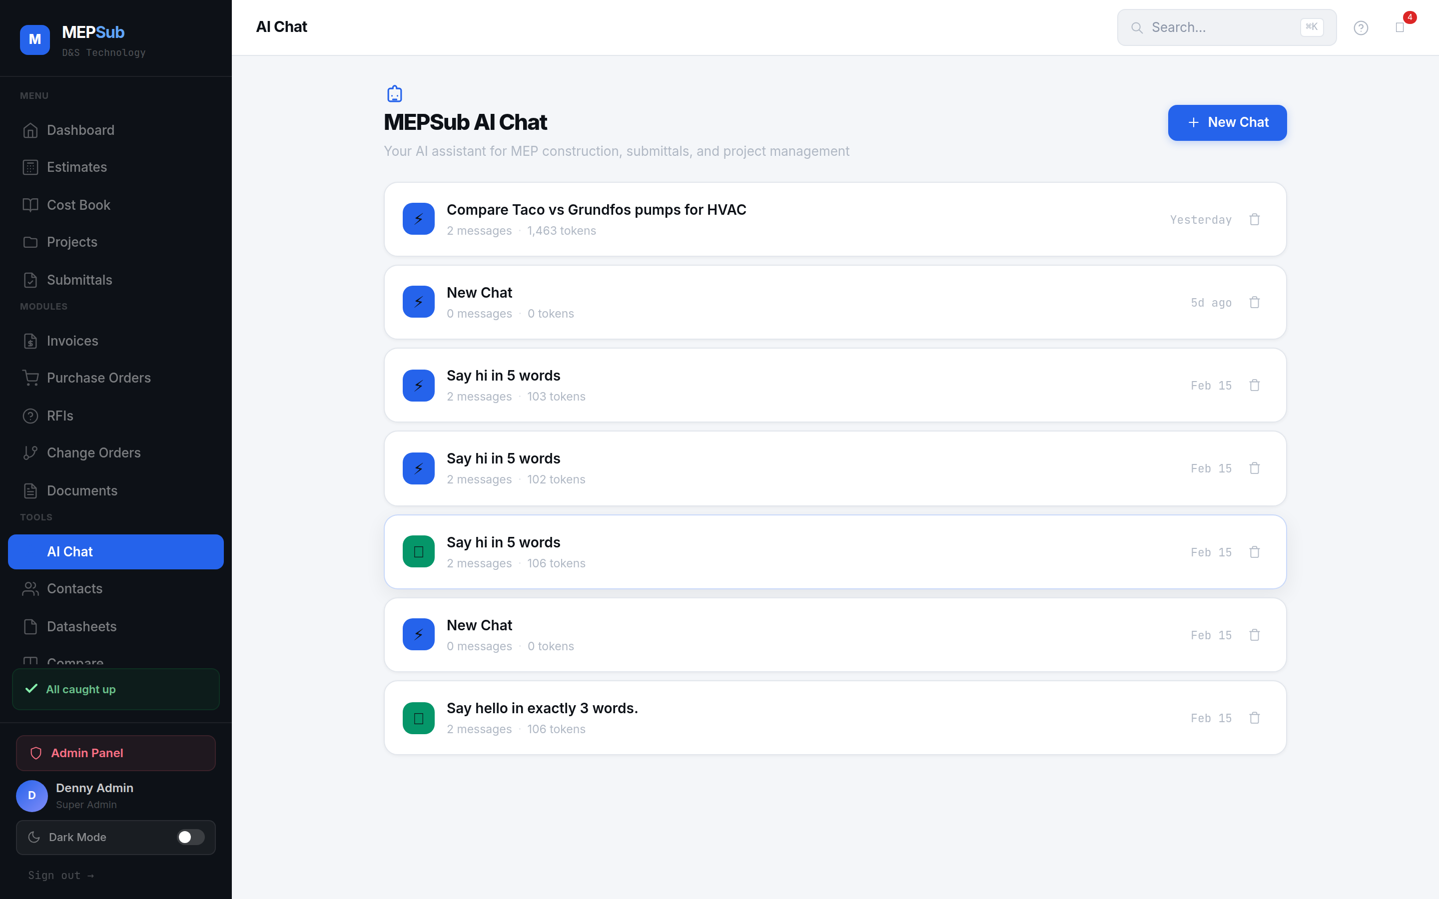
Task: Toggle the Dark Mode switch
Action: (x=190, y=837)
